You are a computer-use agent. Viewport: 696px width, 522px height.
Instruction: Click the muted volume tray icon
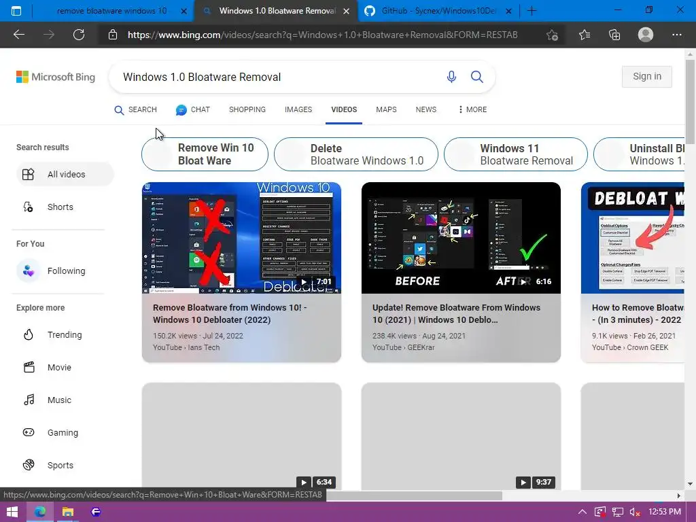[635, 512]
